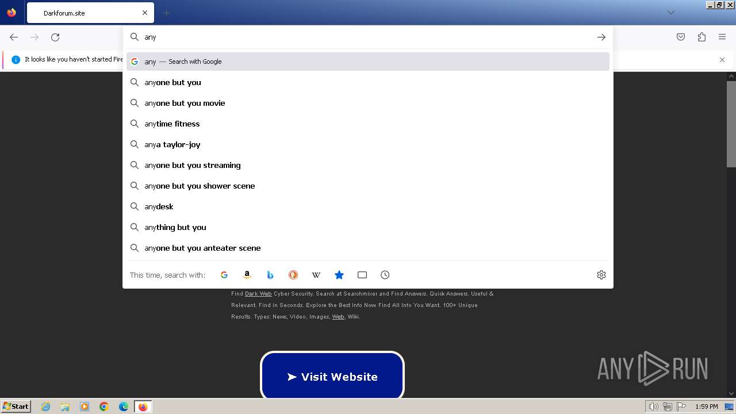Choose the 'anything but you' suggestion

pyautogui.click(x=368, y=227)
